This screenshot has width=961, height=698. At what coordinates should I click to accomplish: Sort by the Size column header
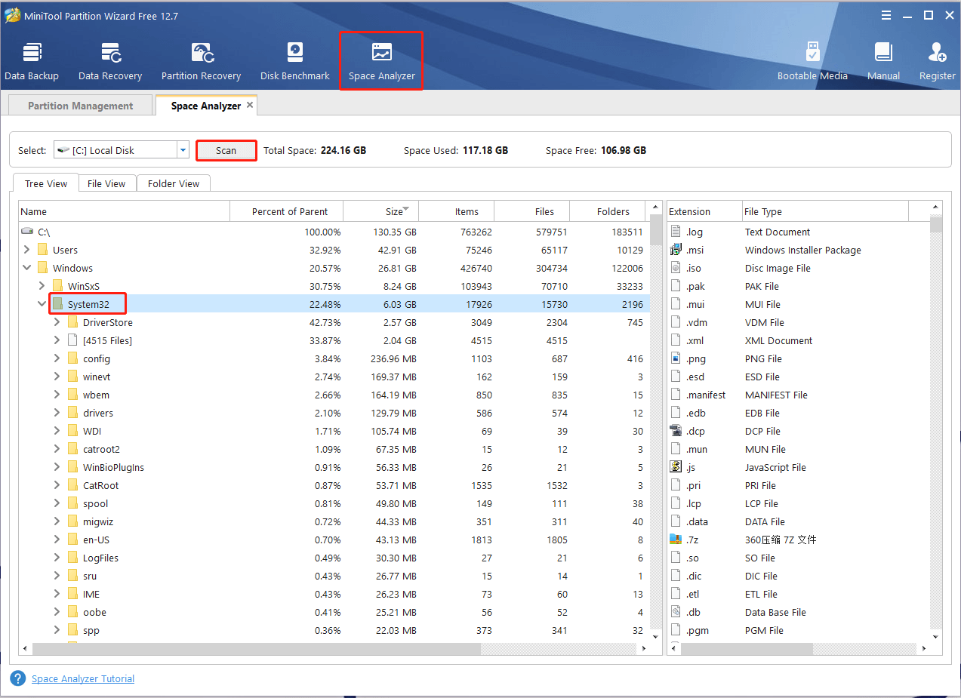coord(380,211)
